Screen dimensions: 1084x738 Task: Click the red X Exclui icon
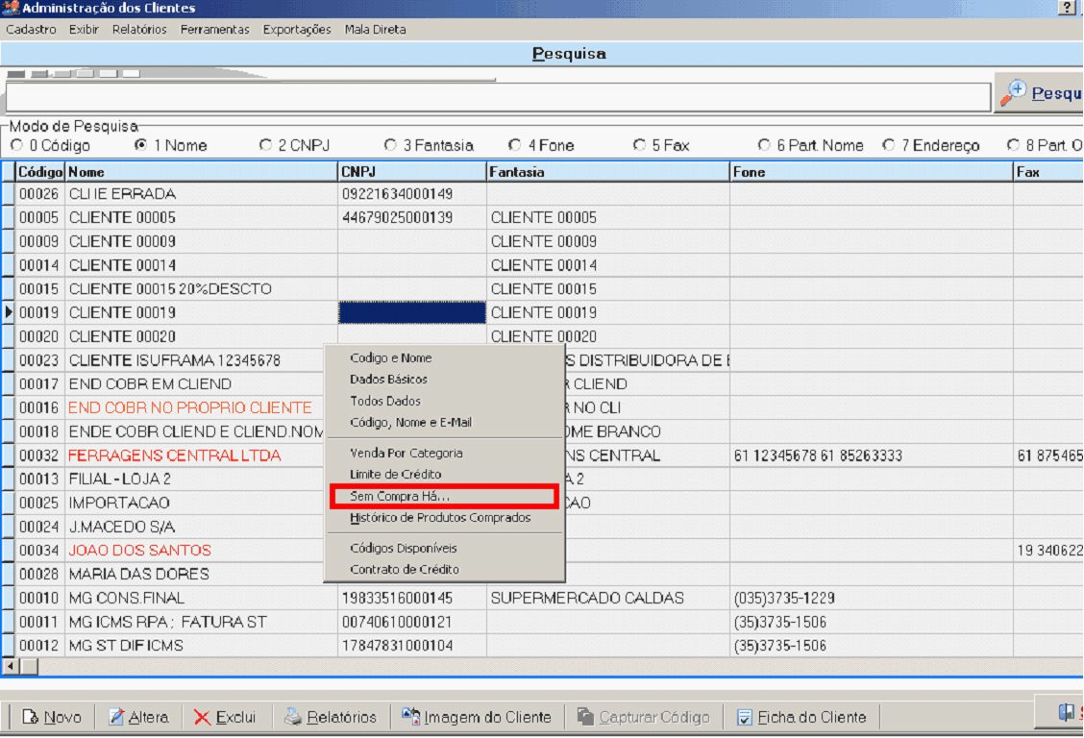click(202, 717)
